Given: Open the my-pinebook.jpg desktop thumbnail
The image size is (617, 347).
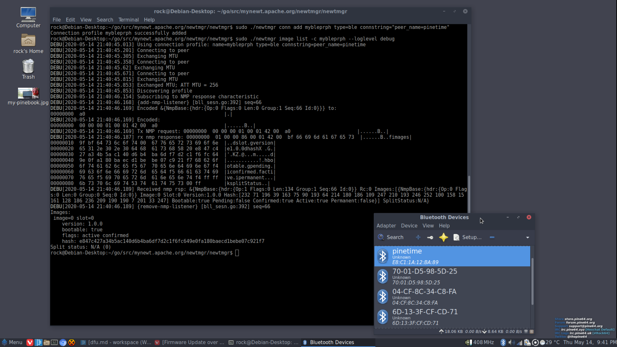Looking at the screenshot, I should 28,93.
